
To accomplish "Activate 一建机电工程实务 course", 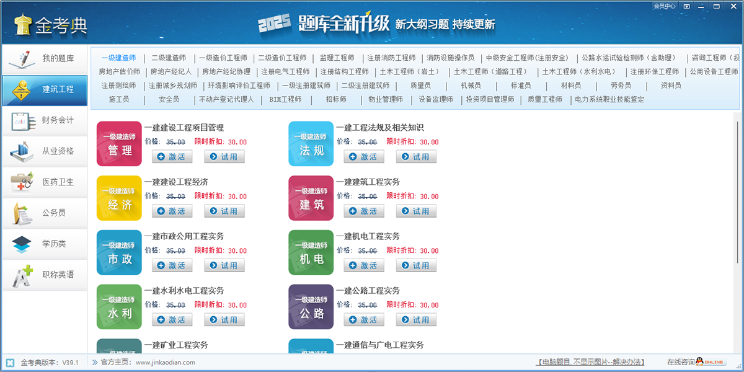I will point(364,265).
